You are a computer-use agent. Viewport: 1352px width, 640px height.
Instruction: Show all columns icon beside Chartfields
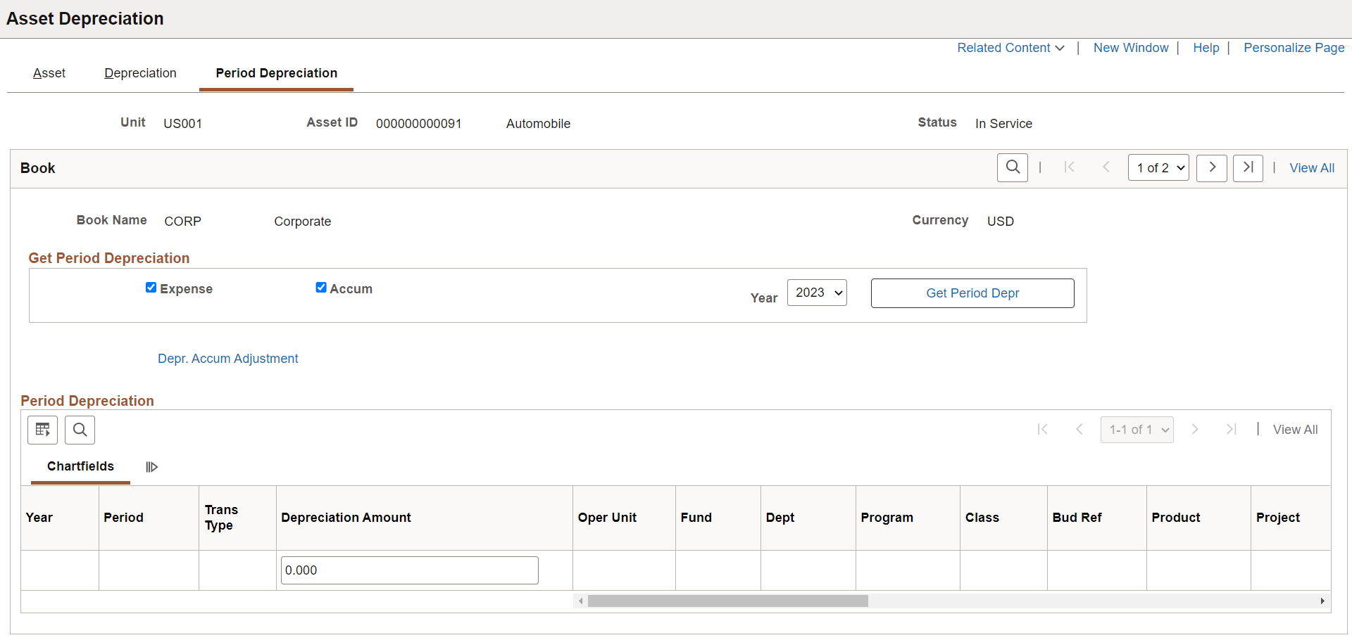click(151, 467)
